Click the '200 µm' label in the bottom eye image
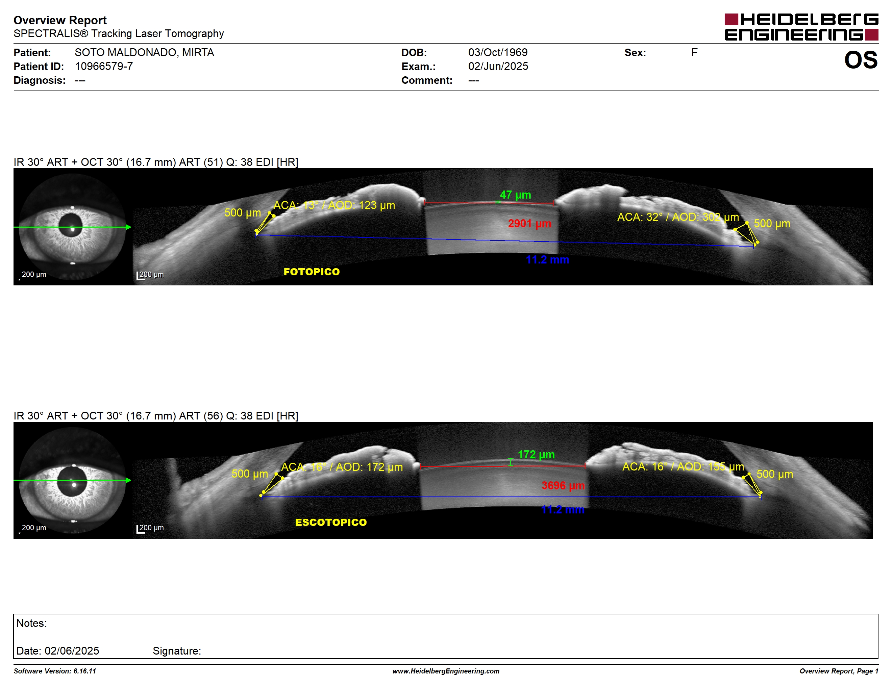Screen dimensions: 892x689 tap(33, 527)
